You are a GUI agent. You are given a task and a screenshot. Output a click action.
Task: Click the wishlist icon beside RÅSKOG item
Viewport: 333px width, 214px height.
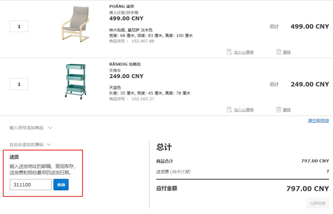[x=229, y=109]
